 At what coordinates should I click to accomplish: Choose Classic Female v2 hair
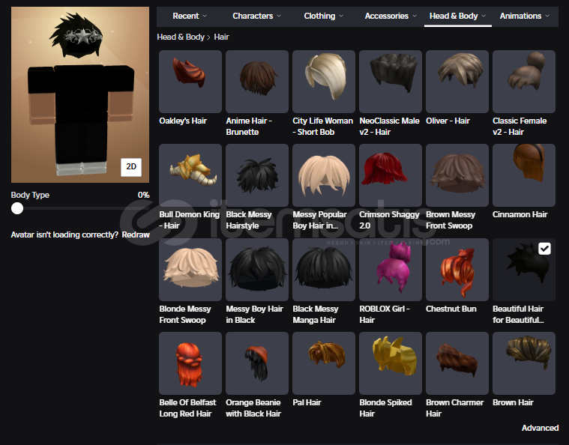tap(524, 82)
